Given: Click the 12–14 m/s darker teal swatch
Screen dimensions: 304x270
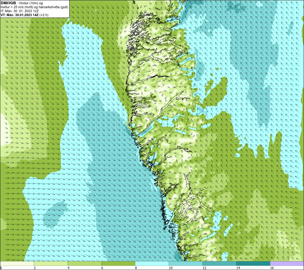Looking at the screenshot, I should (x=219, y=263).
